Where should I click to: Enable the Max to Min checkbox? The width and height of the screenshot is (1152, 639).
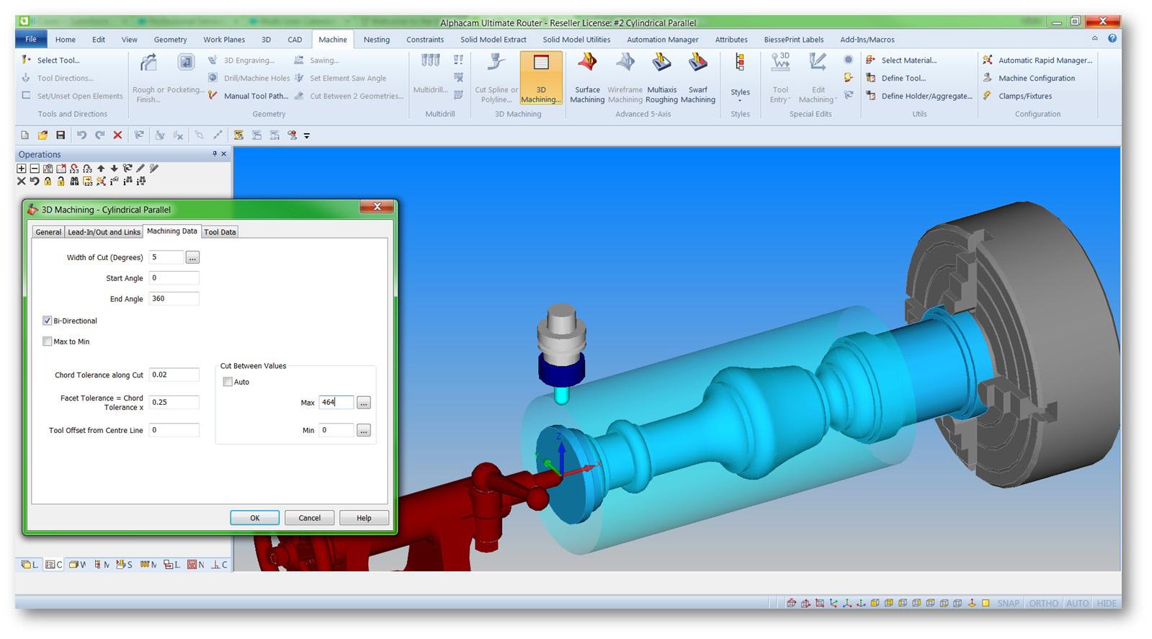click(x=48, y=341)
